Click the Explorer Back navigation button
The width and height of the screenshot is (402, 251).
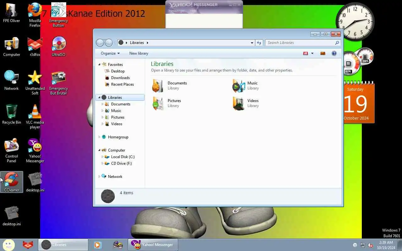pos(100,43)
